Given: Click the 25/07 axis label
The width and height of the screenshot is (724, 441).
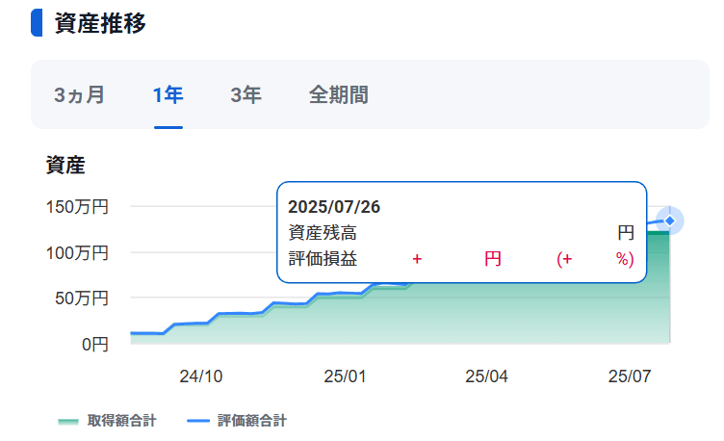Looking at the screenshot, I should [x=630, y=376].
